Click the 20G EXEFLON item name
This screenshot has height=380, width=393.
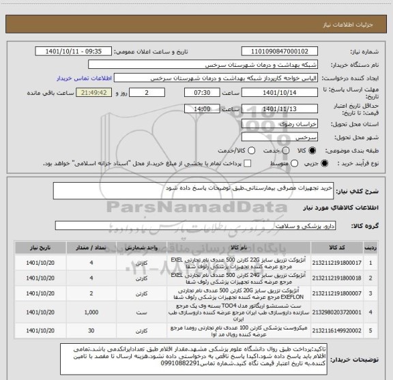coord(239,294)
